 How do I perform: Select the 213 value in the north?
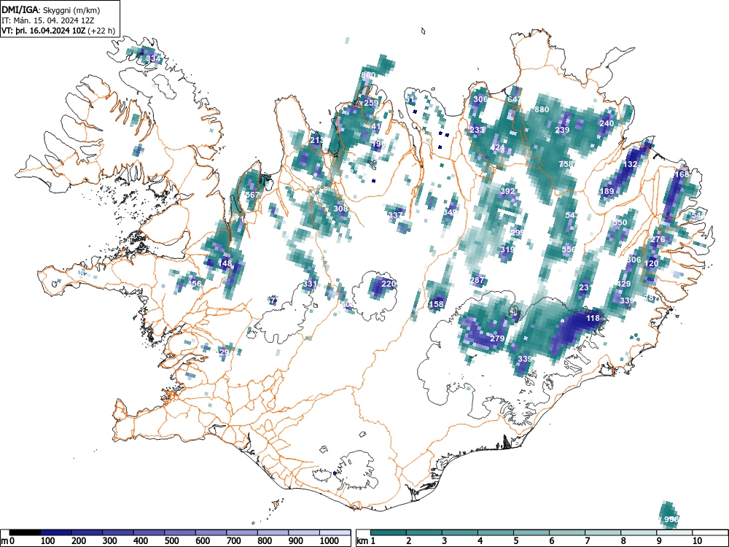tap(317, 140)
